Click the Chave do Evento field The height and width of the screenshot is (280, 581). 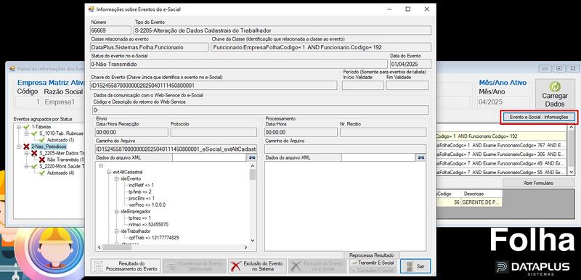click(214, 86)
